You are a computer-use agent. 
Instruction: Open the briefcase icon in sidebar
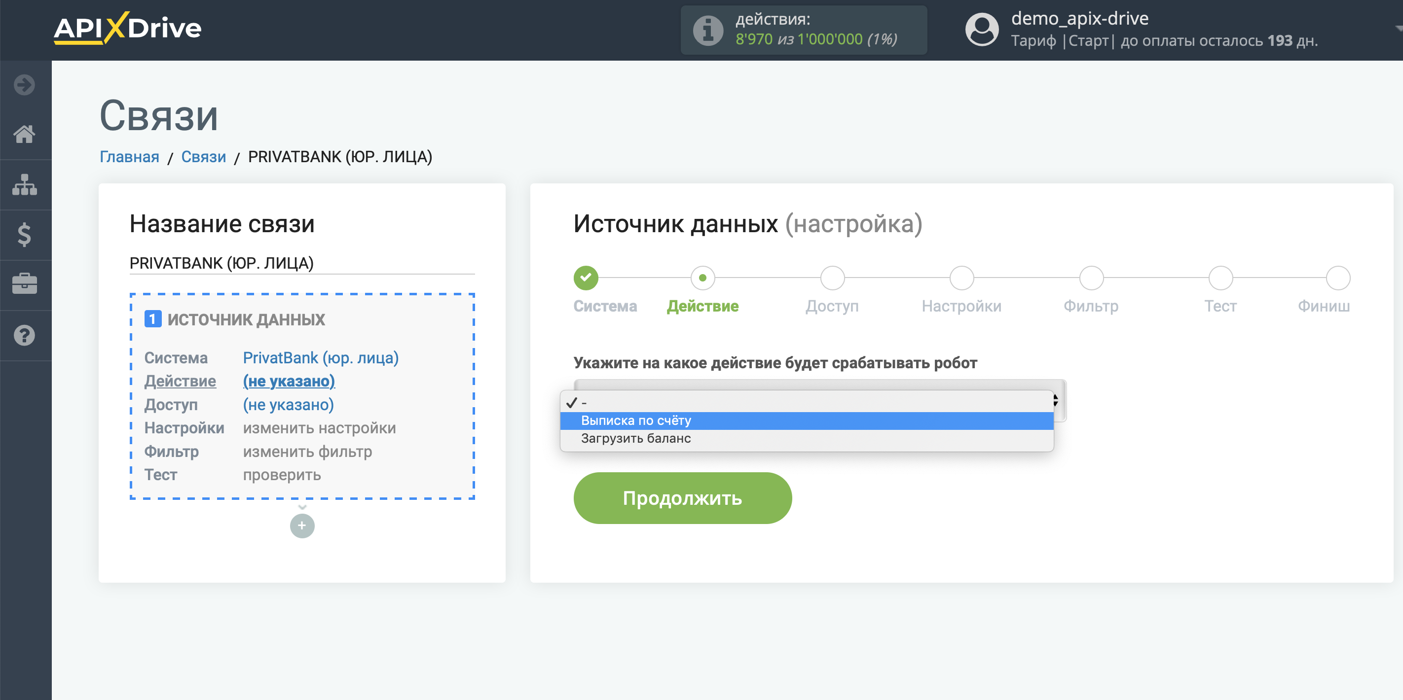pyautogui.click(x=25, y=283)
